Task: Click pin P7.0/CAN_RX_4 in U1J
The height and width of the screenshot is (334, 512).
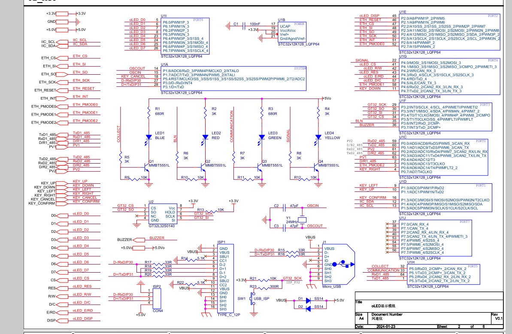Action: 415,225
